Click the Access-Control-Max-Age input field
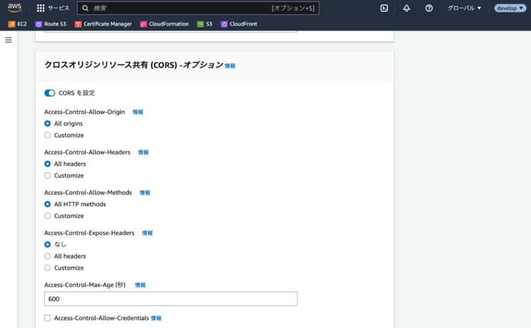The height and width of the screenshot is (328, 531). tap(171, 299)
